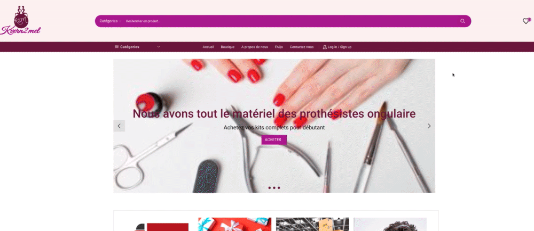This screenshot has width=534, height=231.
Task: Select the third carousel dot
Action: pyautogui.click(x=279, y=187)
